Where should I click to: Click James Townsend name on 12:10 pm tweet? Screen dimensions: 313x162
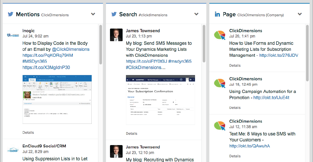(x=143, y=147)
